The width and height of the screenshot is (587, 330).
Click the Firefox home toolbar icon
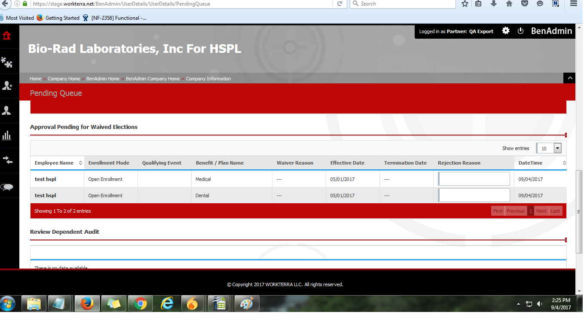[509, 3]
